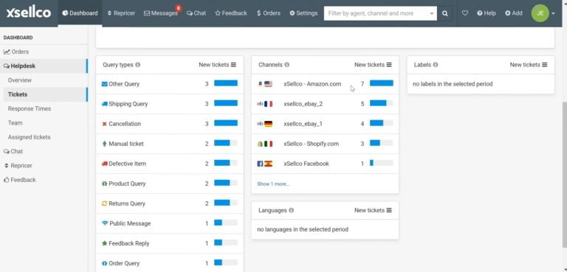
Task: Click the red Messages notification badge
Action: [178, 7]
